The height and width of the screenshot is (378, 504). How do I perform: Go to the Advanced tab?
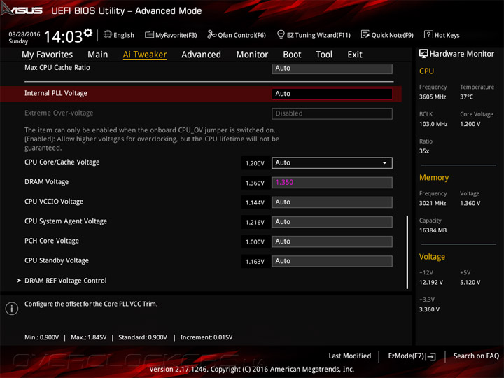click(201, 55)
